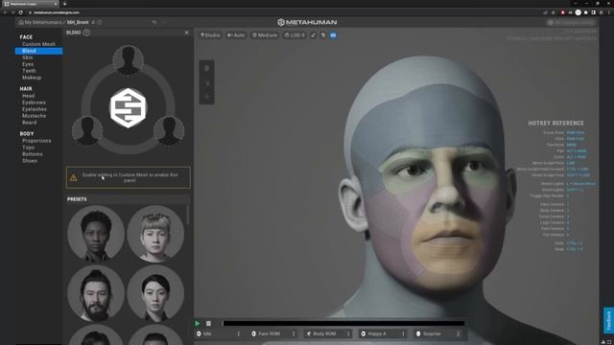Click the Blend help question-mark icon
This screenshot has height=345, width=614.
86,33
